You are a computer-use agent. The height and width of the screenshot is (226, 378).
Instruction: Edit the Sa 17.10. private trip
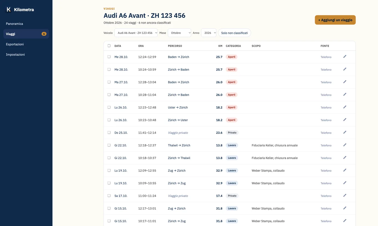(345, 195)
